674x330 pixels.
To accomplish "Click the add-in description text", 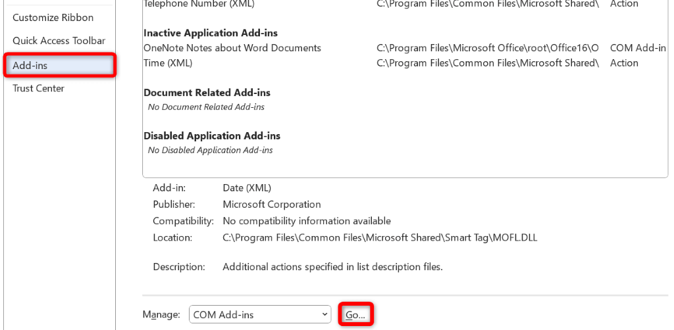I will 332,267.
